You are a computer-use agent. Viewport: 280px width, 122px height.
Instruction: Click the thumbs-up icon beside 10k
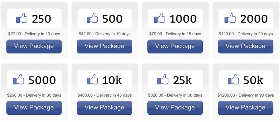pos(92,79)
